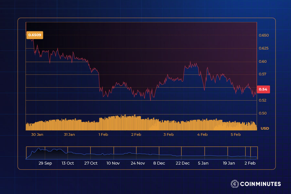Click the orange 0.6509 price tag
This screenshot has height=194, width=291.
coord(34,35)
